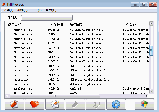Sort by 描述信息 column header
This screenshot has width=159, height=112.
coord(93,24)
